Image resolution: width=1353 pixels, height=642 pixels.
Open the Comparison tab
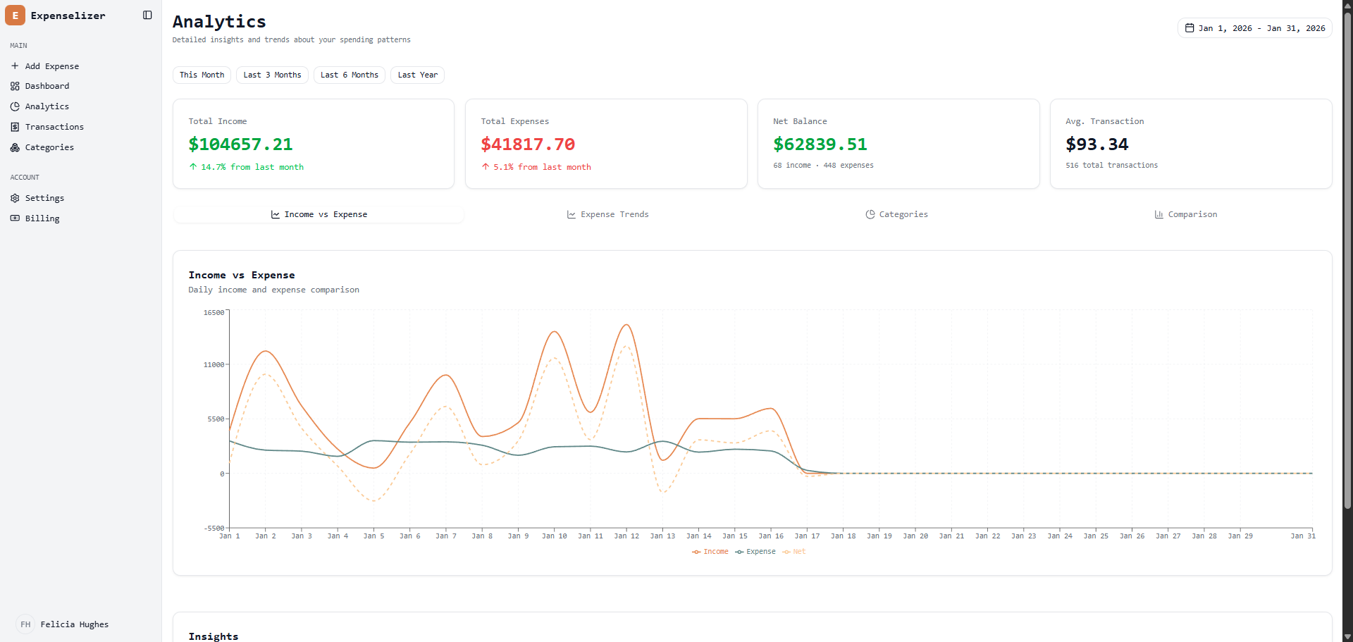click(x=1186, y=214)
